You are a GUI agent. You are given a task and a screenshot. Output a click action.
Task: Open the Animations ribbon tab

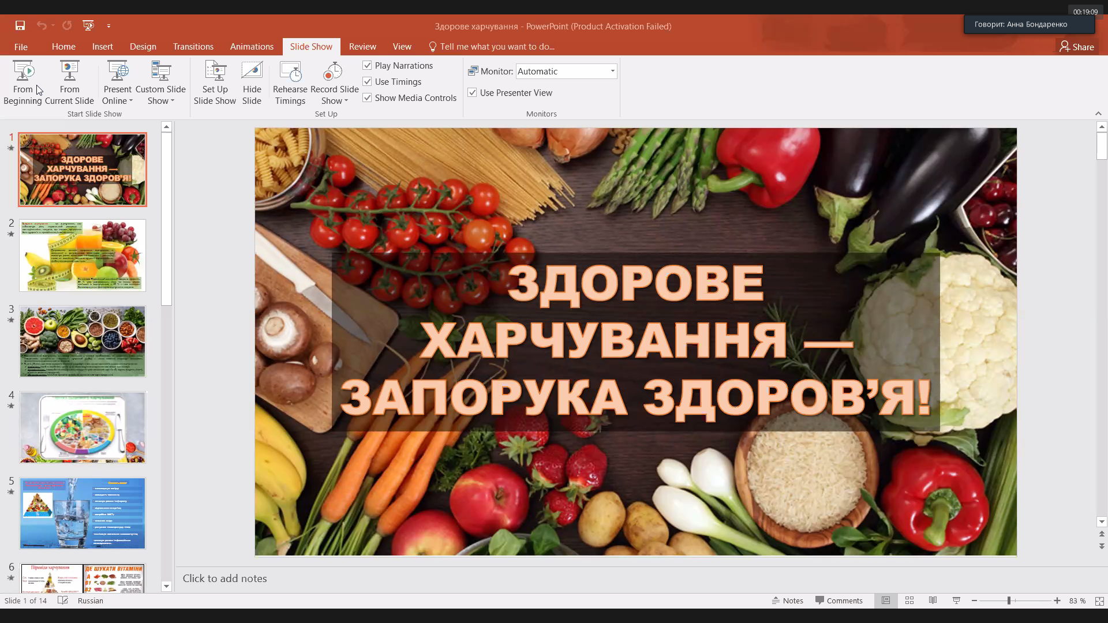point(252,47)
